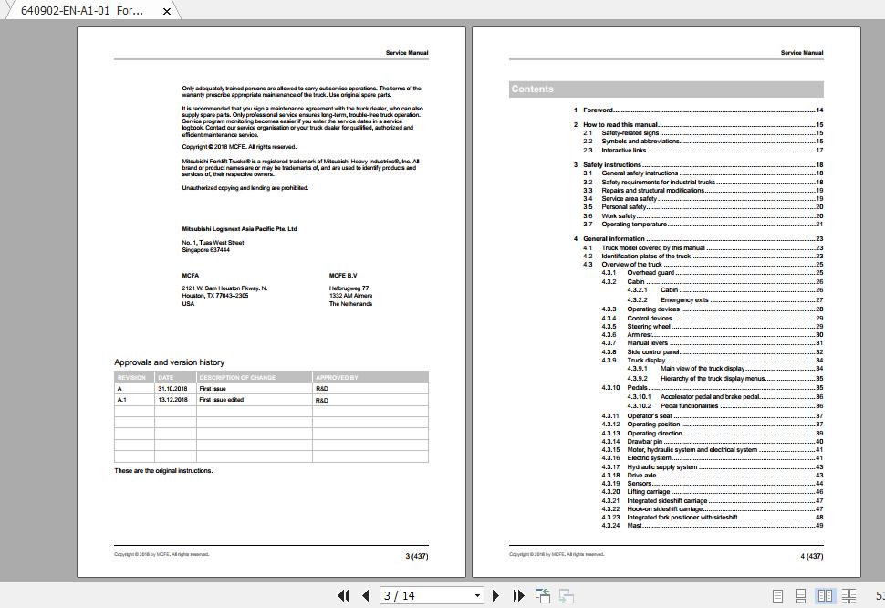885x608 pixels.
Task: Jump to the first page icon
Action: coord(345,595)
